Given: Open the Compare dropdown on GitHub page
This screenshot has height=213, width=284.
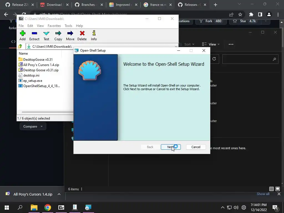Looking at the screenshot, I should coord(33,126).
